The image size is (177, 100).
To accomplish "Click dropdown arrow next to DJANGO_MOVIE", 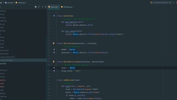I will [170, 2].
